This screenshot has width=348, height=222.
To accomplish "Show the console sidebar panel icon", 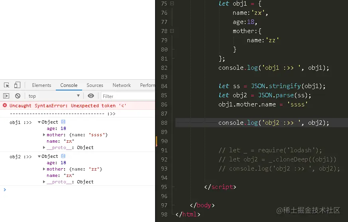I will (6, 96).
